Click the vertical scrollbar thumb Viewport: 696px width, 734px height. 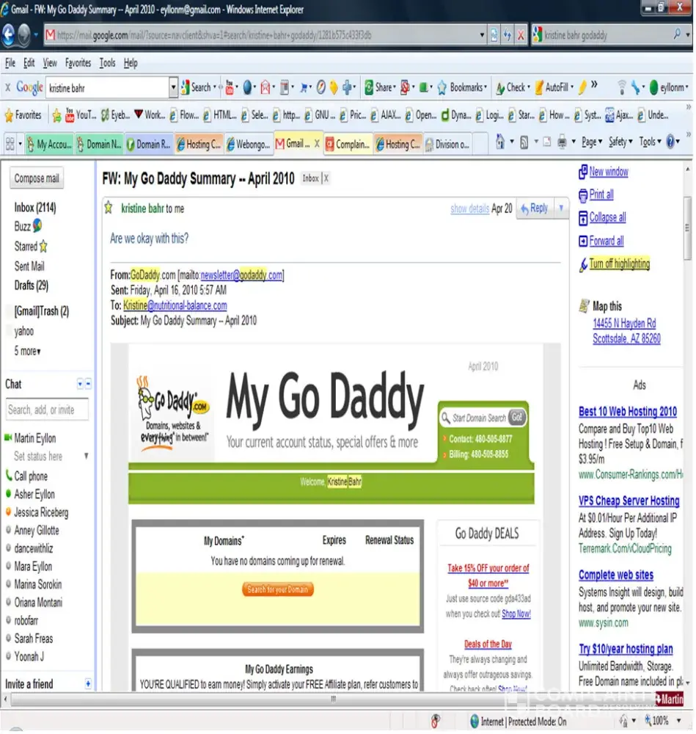687,228
